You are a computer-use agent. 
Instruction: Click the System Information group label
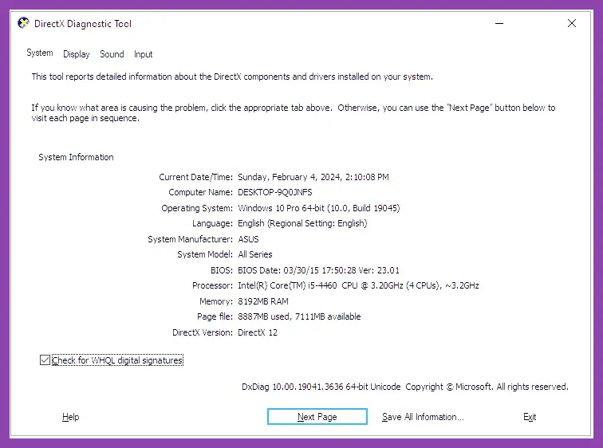[x=76, y=157]
